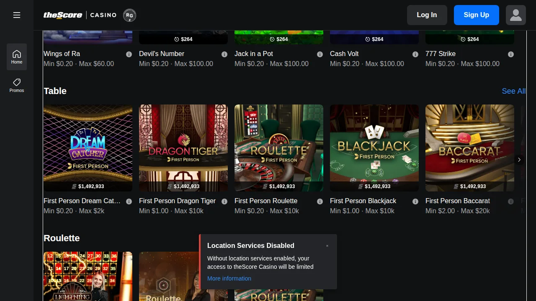Select the Jack in a Pot title
Screen dimensions: 536x301
click(254, 54)
